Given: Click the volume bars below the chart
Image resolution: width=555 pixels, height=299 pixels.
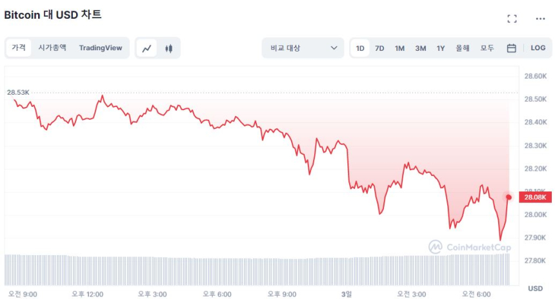Looking at the screenshot, I should pyautogui.click(x=258, y=269).
